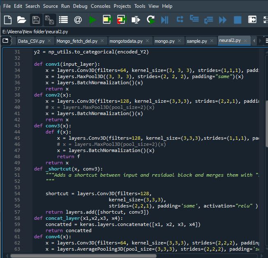
Task: Open the Debug menu
Action: click(80, 6)
